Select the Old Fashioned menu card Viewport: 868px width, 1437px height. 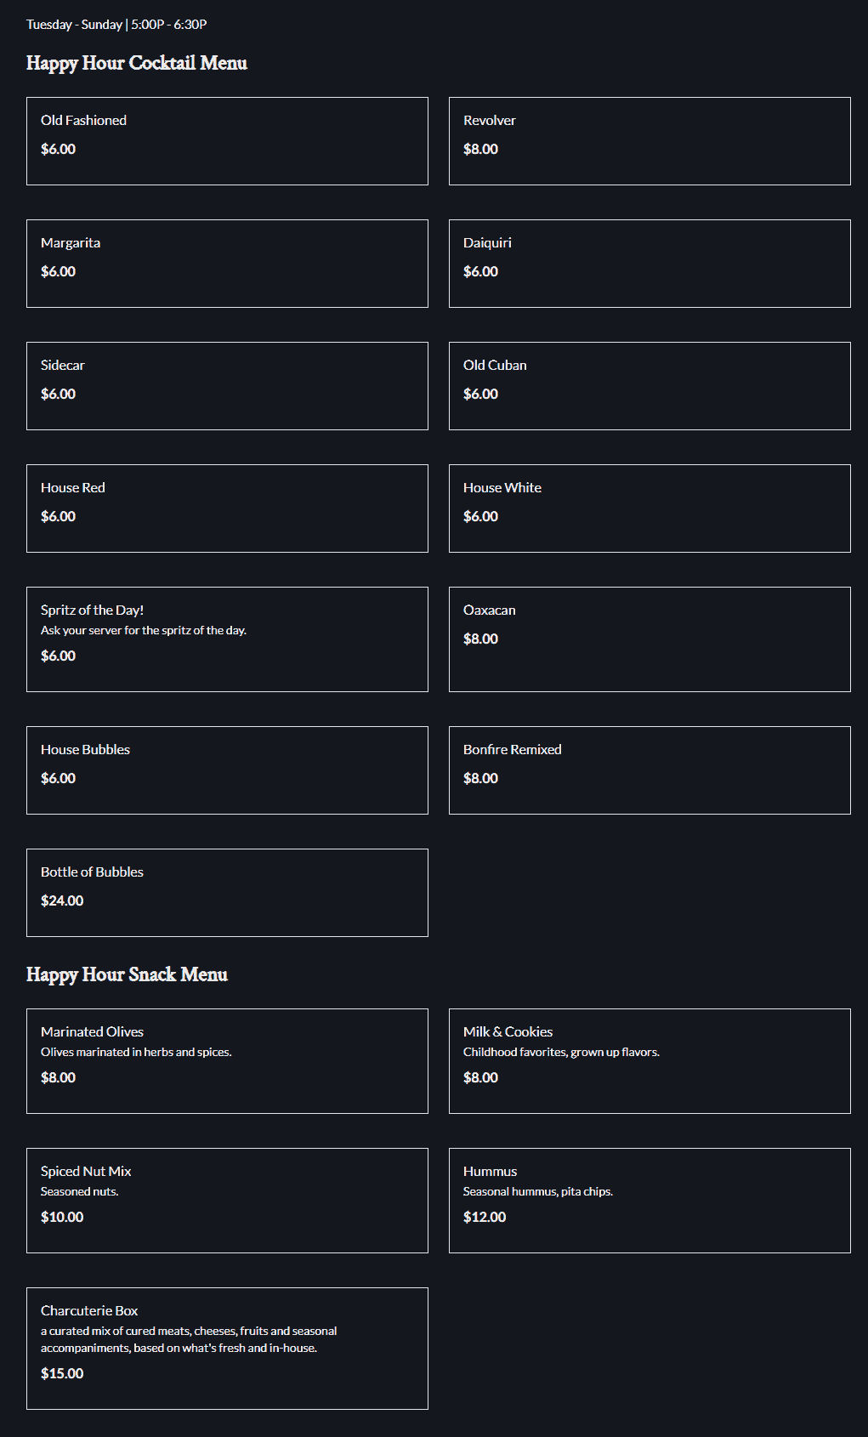pyautogui.click(x=227, y=141)
